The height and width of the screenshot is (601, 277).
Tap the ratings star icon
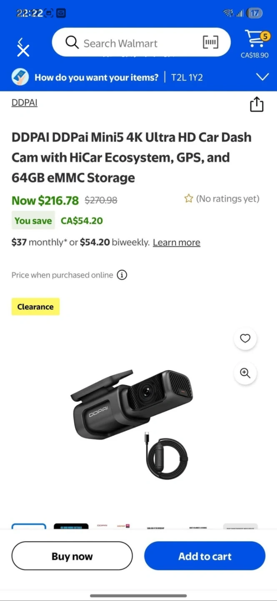[189, 199]
